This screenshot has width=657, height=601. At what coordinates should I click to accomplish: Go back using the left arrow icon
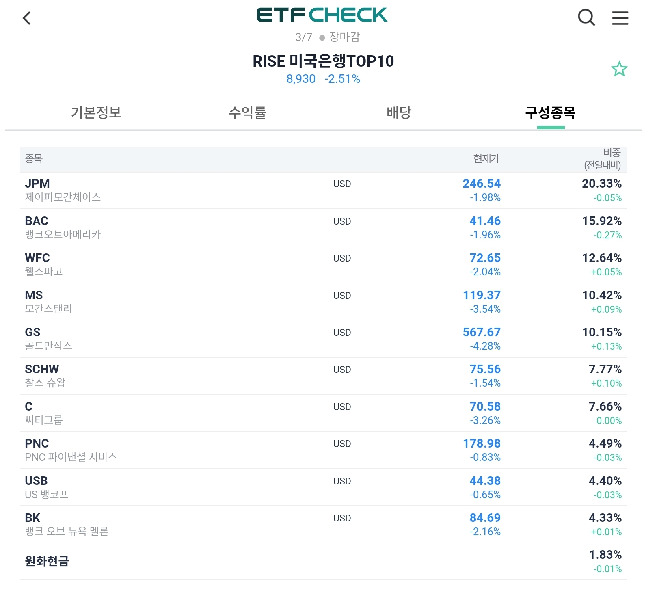pyautogui.click(x=27, y=18)
